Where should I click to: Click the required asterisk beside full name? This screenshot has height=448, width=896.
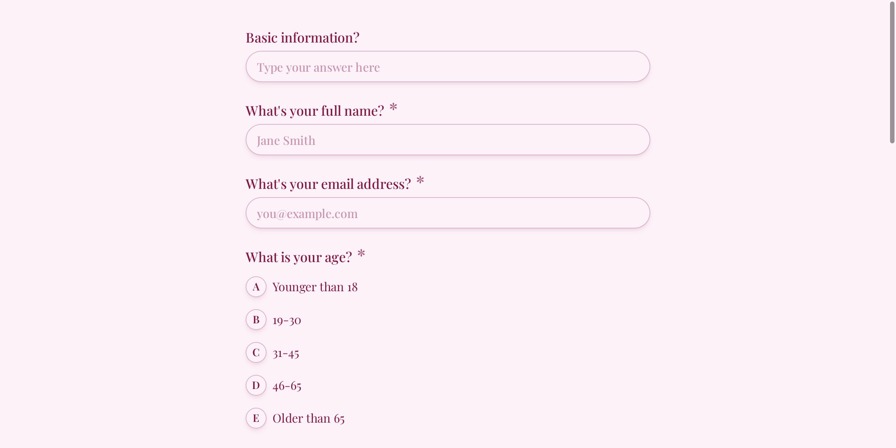point(393,108)
